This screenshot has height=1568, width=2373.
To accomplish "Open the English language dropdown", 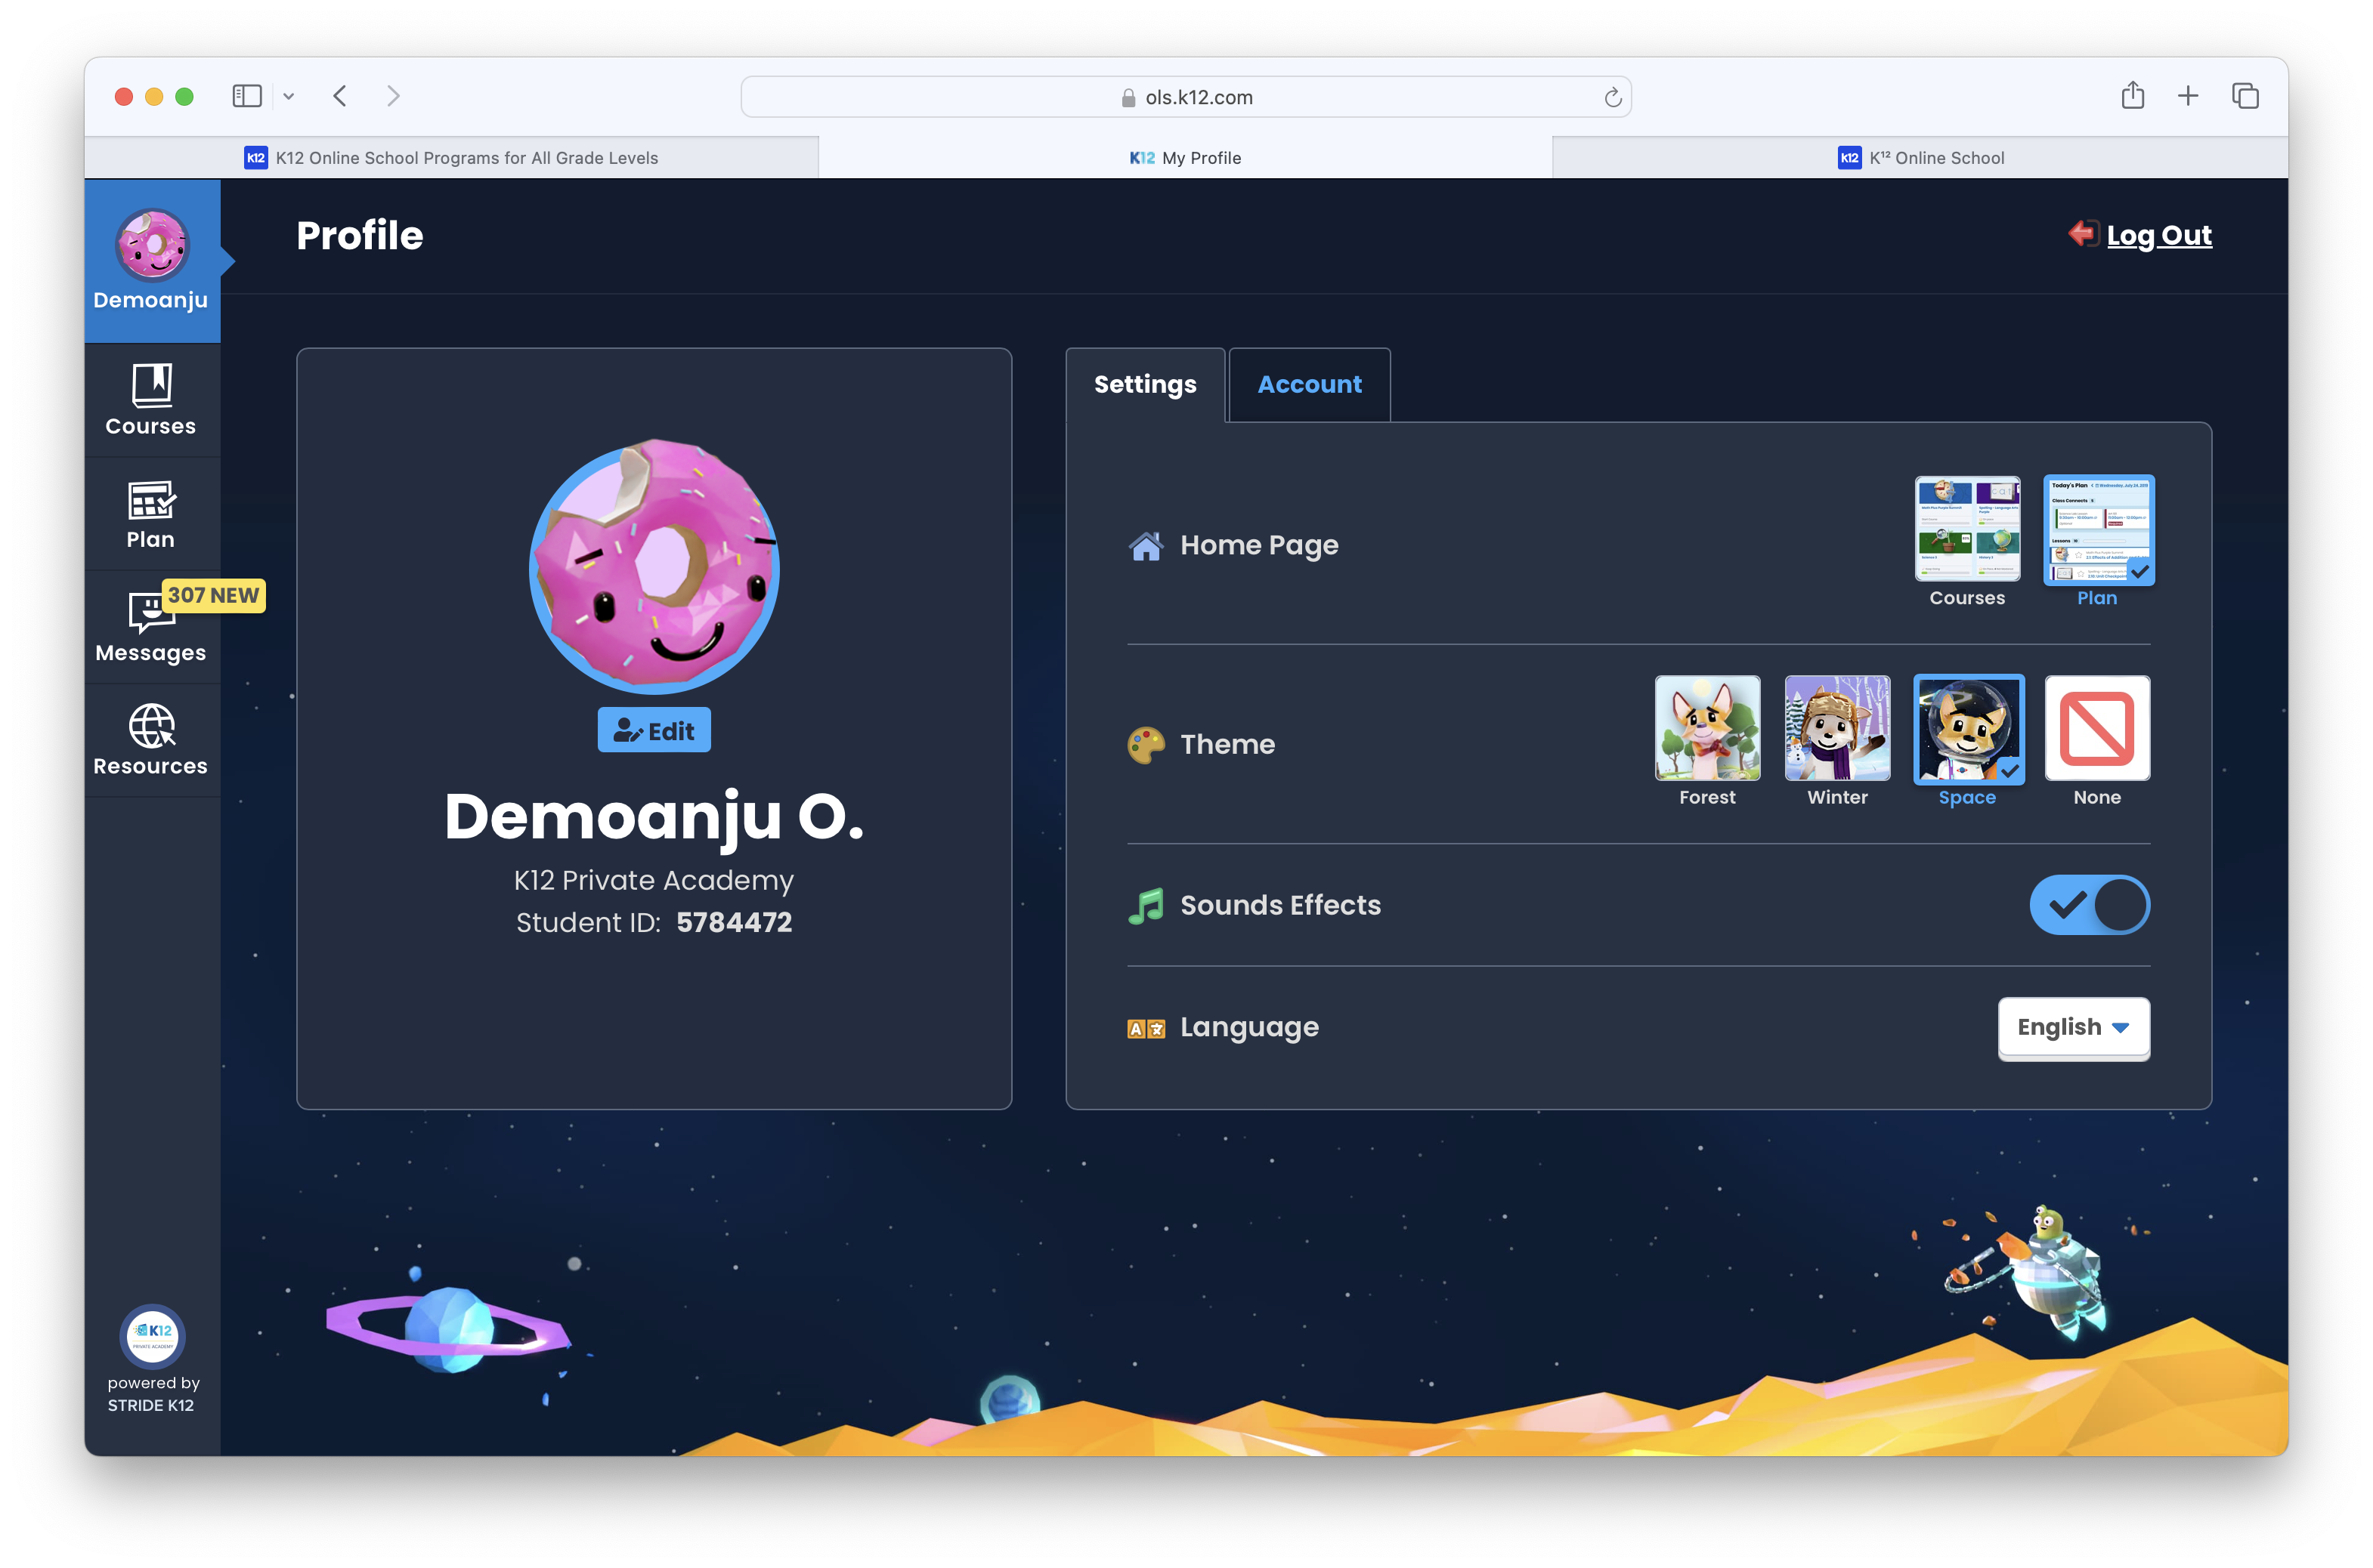I will (x=2073, y=1027).
